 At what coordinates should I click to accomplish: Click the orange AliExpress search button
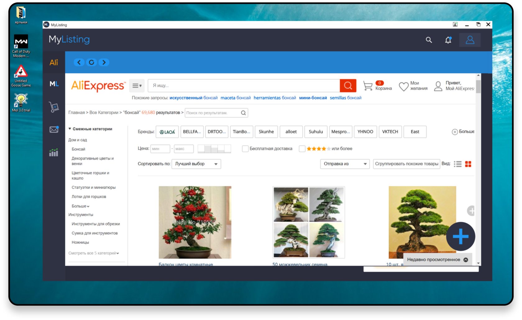[348, 86]
